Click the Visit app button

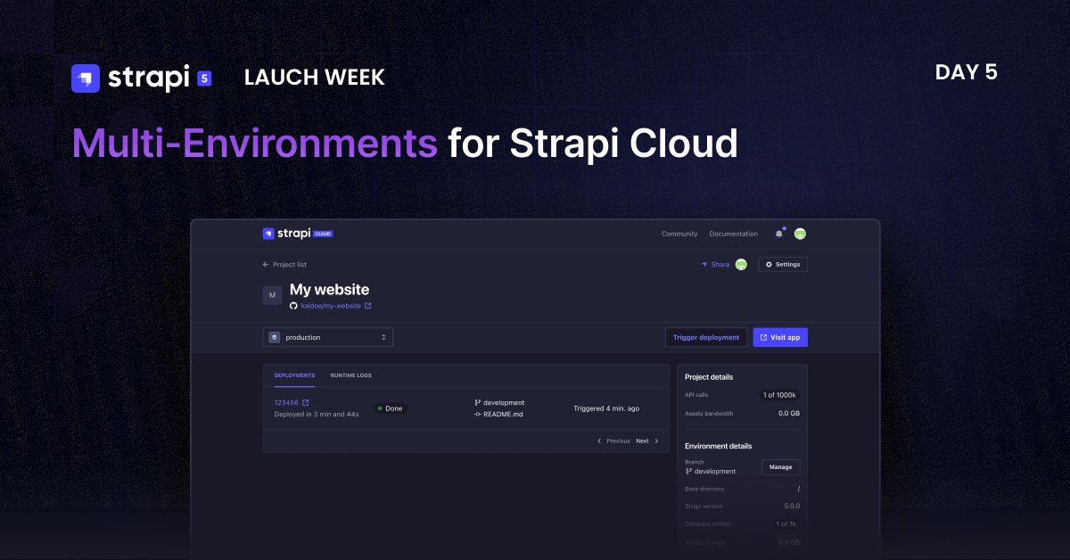(780, 337)
